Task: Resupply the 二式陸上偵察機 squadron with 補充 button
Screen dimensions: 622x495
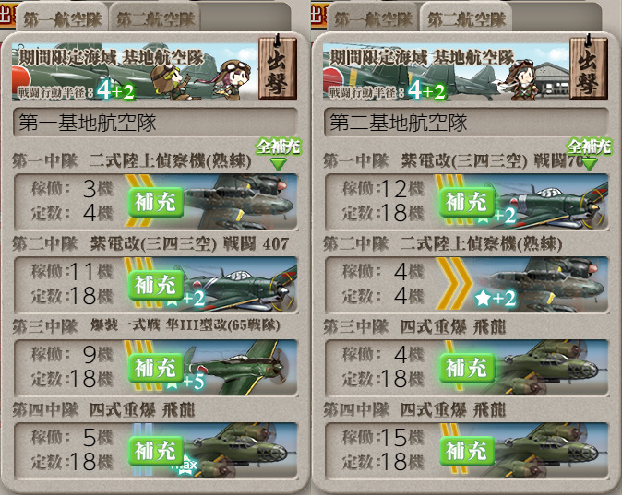Action: click(155, 202)
